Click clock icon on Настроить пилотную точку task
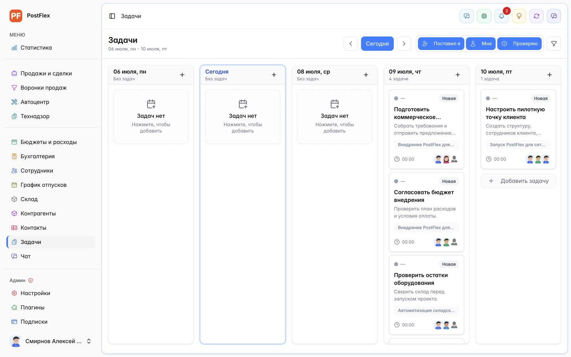This screenshot has width=571, height=357. point(489,159)
